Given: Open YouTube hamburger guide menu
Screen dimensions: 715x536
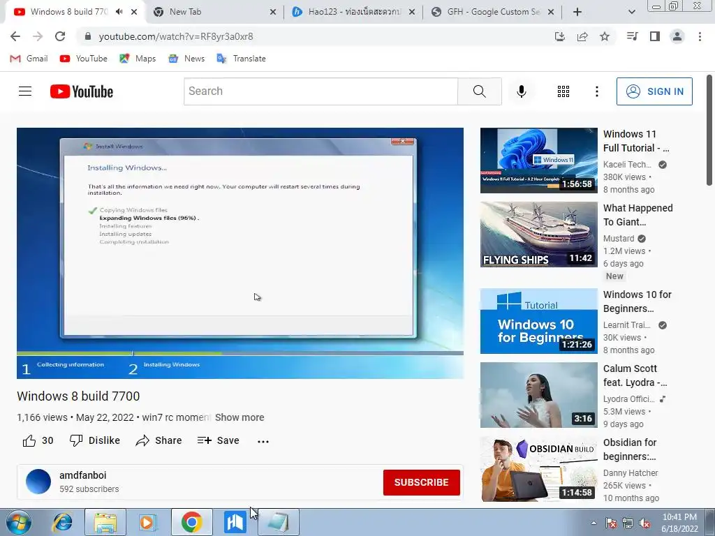Looking at the screenshot, I should coord(25,91).
